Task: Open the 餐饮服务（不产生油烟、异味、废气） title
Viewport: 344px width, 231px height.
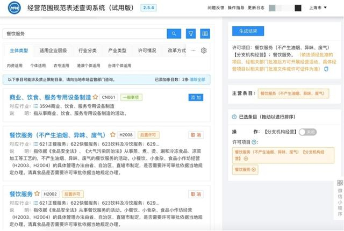Action: 58,135
